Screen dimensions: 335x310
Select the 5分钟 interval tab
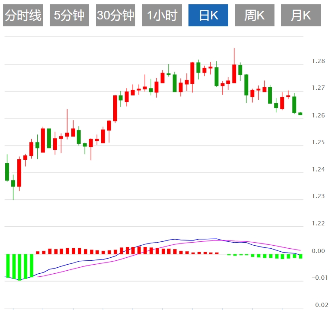pos(69,16)
